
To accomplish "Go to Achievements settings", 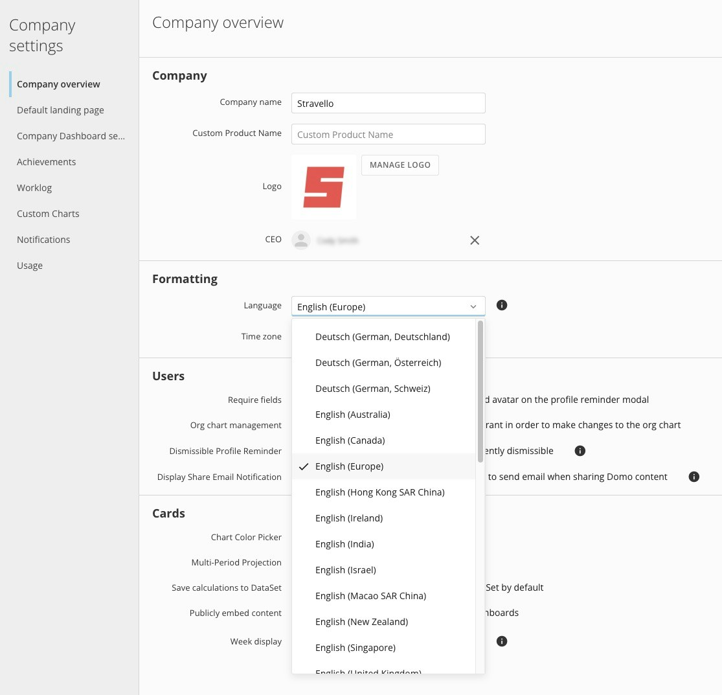I will tap(47, 162).
